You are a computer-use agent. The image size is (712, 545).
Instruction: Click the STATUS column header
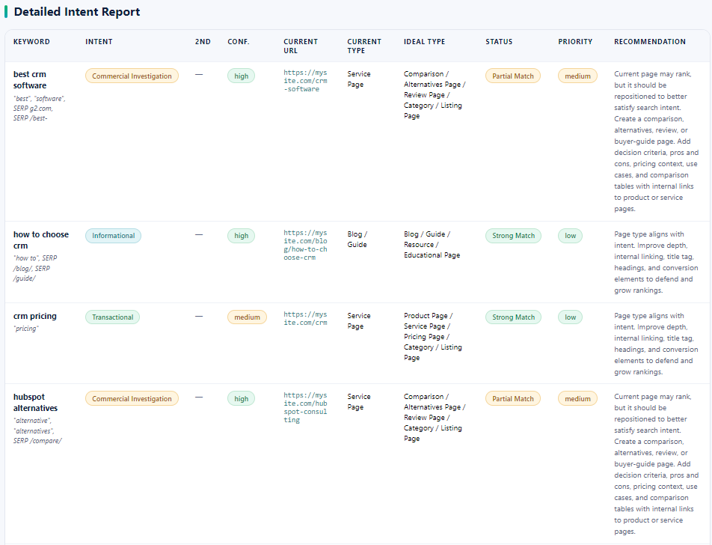499,42
